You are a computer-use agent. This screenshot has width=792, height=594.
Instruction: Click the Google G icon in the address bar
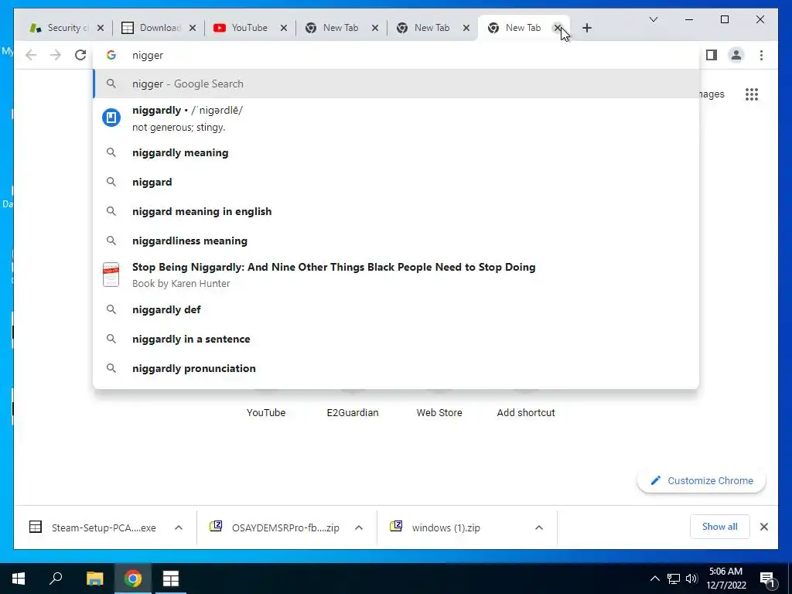coord(111,55)
